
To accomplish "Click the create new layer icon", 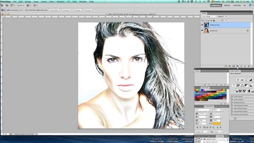I will pos(245,66).
